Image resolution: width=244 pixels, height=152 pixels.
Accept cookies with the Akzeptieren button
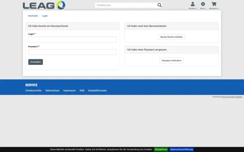(x=161, y=150)
